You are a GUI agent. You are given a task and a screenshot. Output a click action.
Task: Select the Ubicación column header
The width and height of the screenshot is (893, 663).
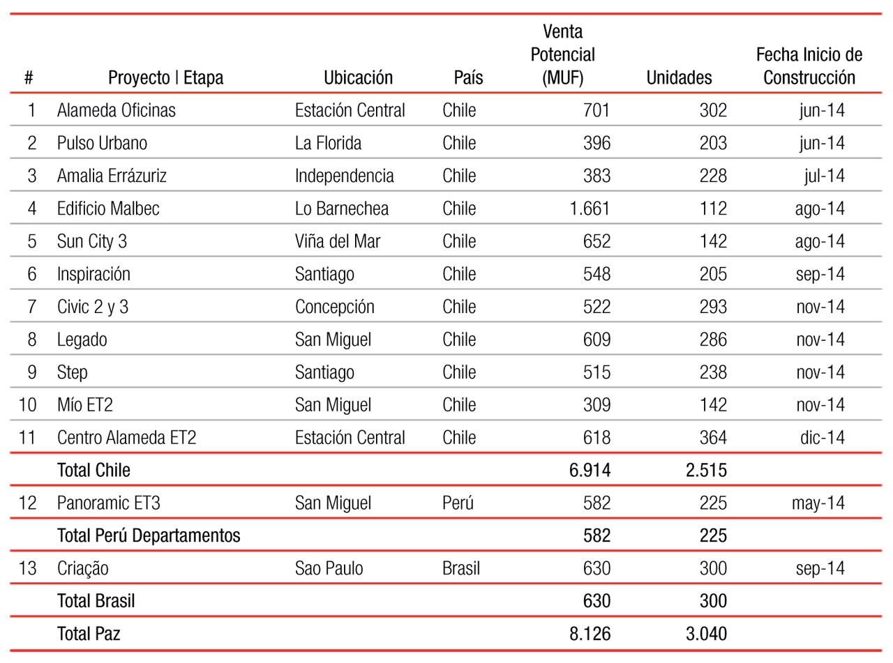358,77
